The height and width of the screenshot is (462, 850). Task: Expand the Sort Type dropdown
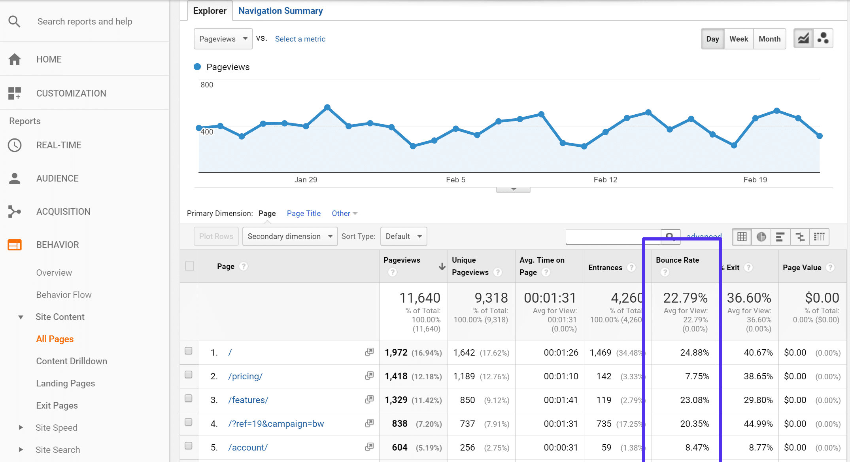pyautogui.click(x=403, y=236)
